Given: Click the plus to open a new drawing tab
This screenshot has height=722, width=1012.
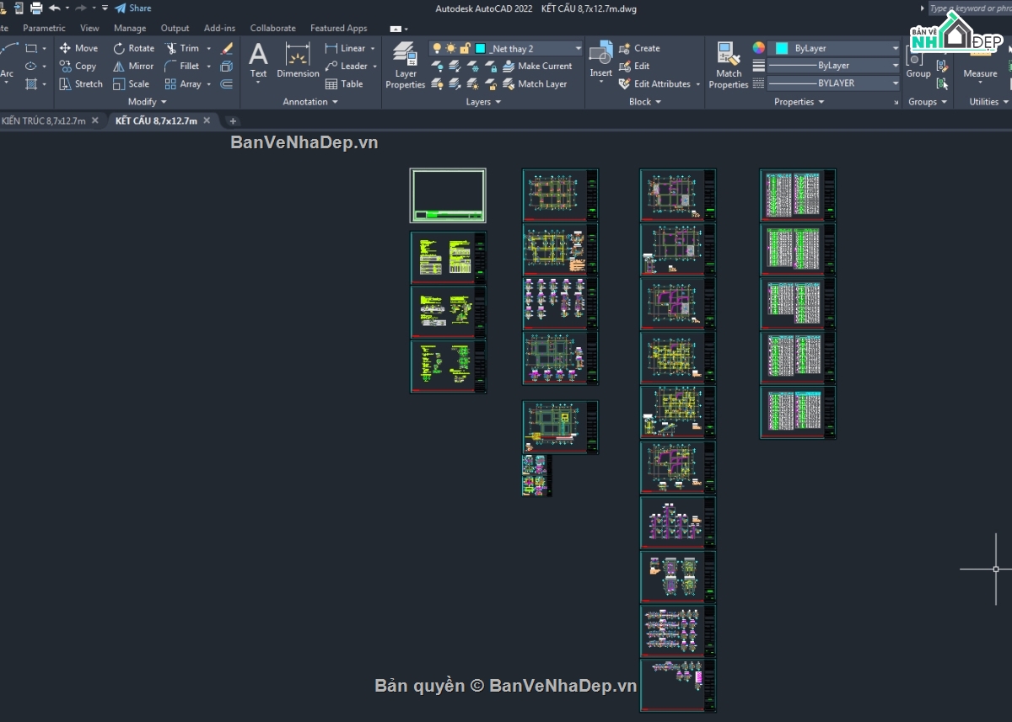Looking at the screenshot, I should [232, 120].
